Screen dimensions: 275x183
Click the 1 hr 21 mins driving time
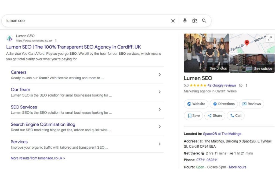tap(243, 153)
